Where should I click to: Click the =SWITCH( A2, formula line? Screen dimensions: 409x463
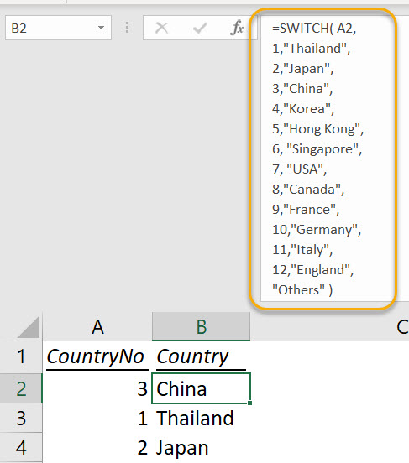pyautogui.click(x=314, y=29)
